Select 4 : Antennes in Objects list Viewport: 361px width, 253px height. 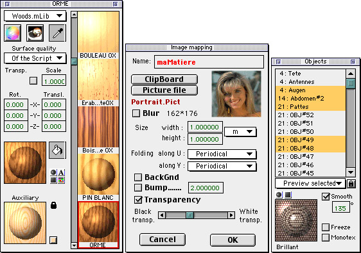point(310,82)
